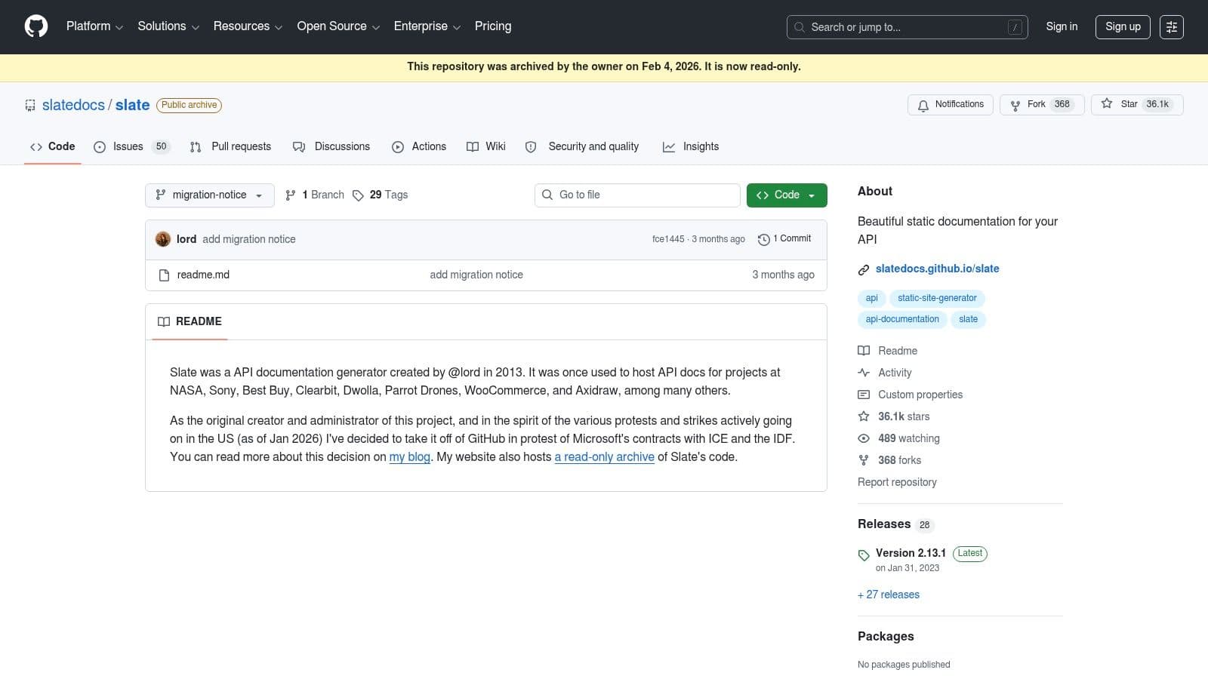Open the Insights tab
Screen dimensions: 1208x679
691,146
